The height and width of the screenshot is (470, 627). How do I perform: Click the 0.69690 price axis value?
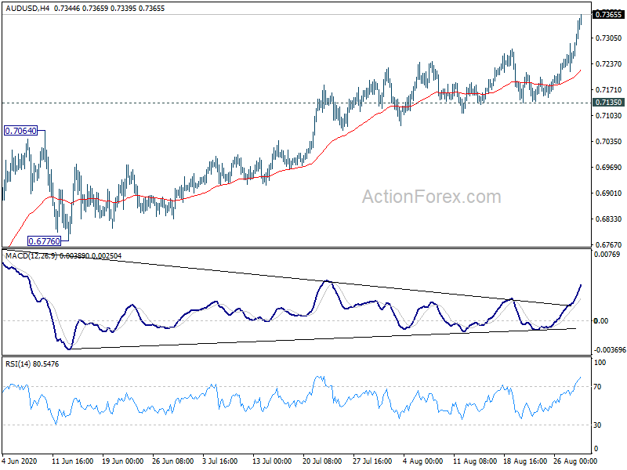tap(609, 168)
